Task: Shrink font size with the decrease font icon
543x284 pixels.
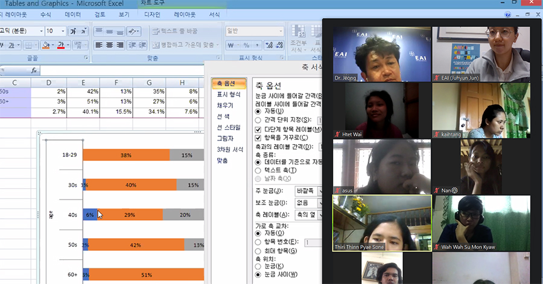Action: pos(83,31)
